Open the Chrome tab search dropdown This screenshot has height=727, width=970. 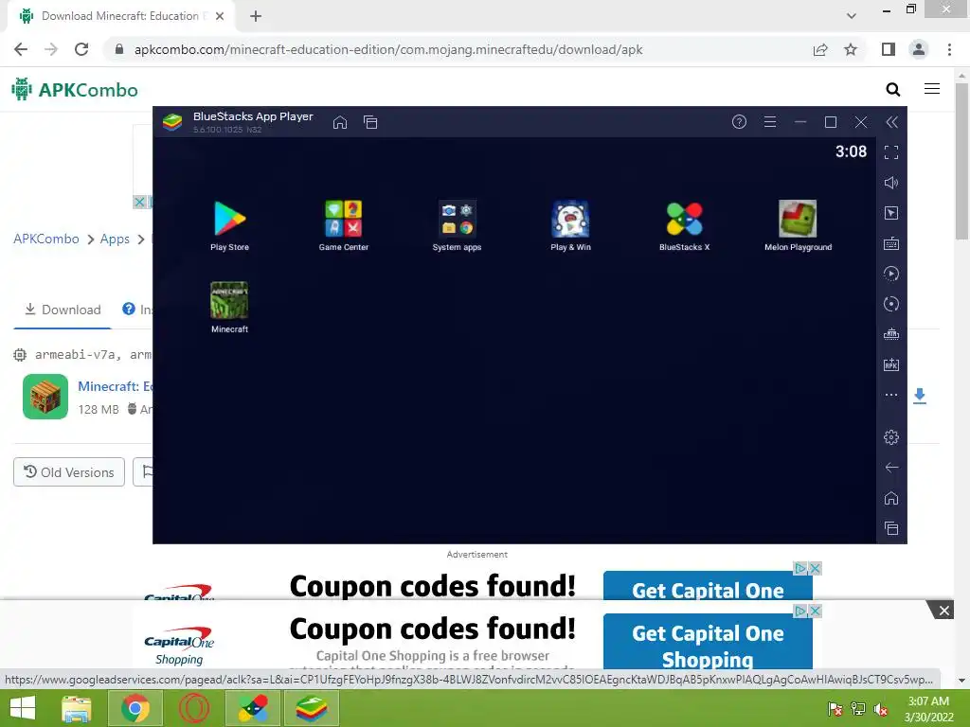click(x=852, y=16)
